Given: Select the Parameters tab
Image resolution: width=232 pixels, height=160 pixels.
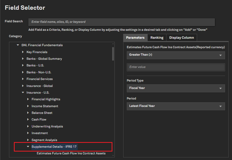Looking at the screenshot, I should (x=135, y=38).
